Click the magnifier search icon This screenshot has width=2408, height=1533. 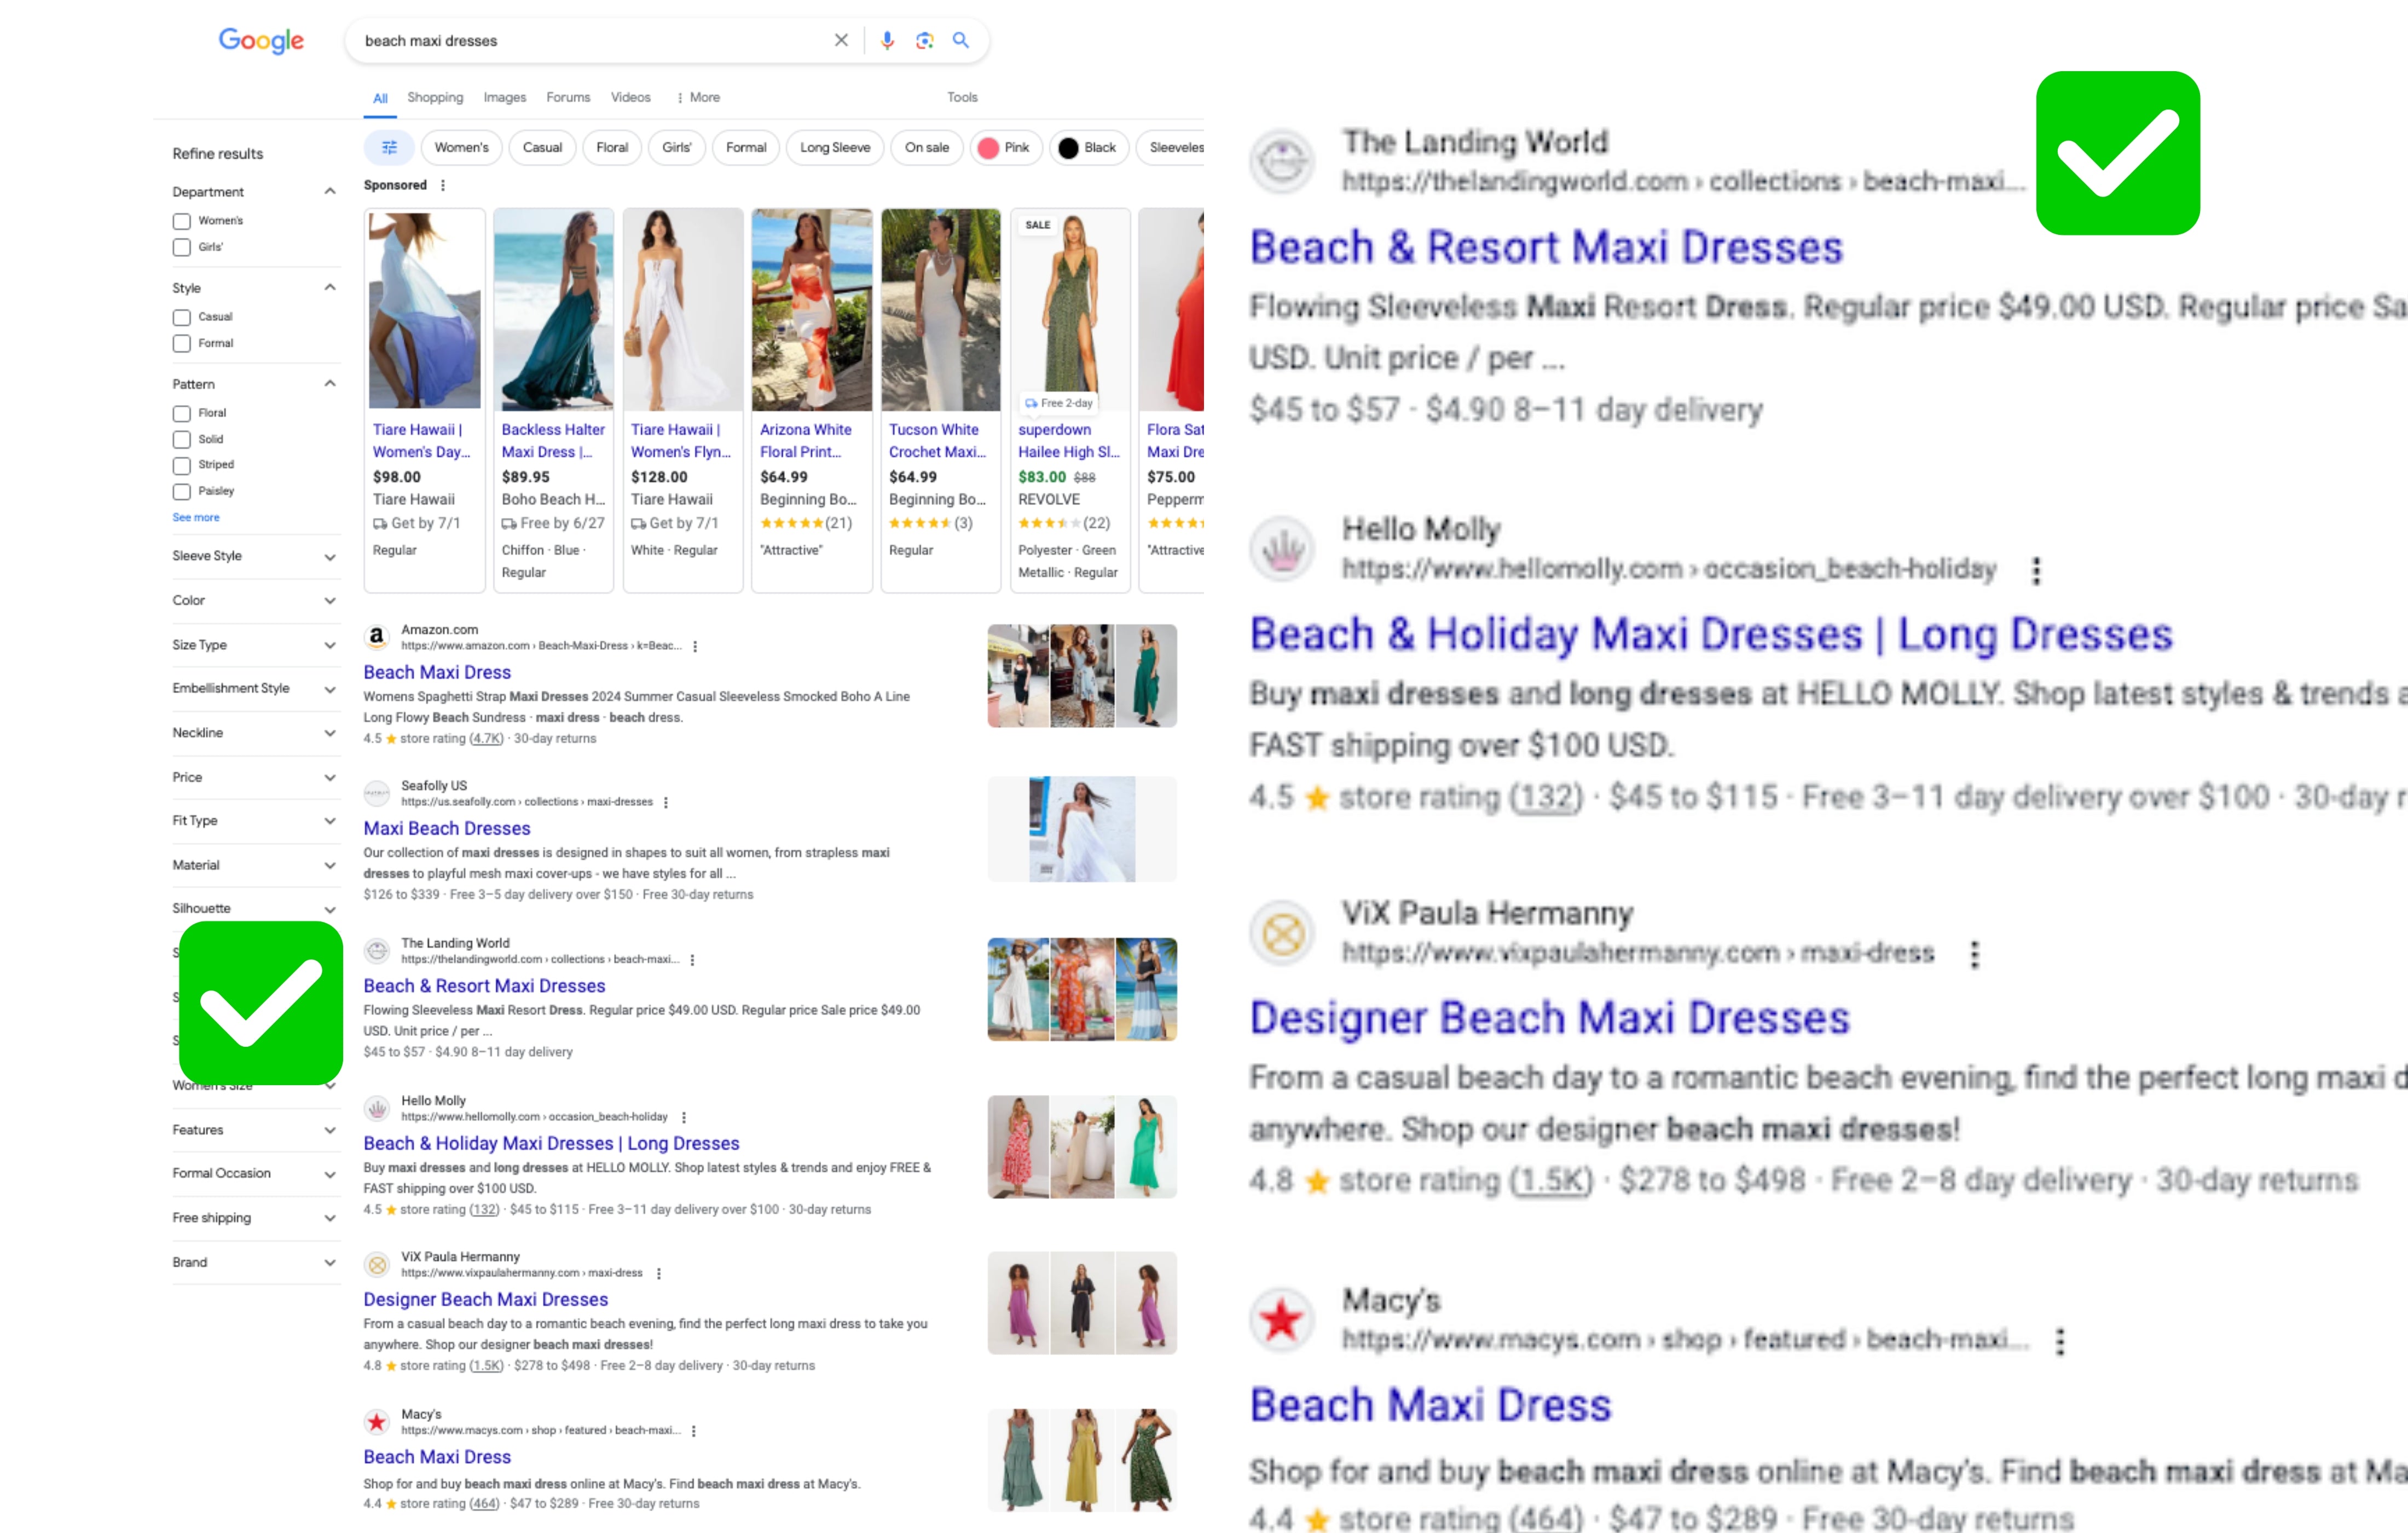pyautogui.click(x=960, y=40)
